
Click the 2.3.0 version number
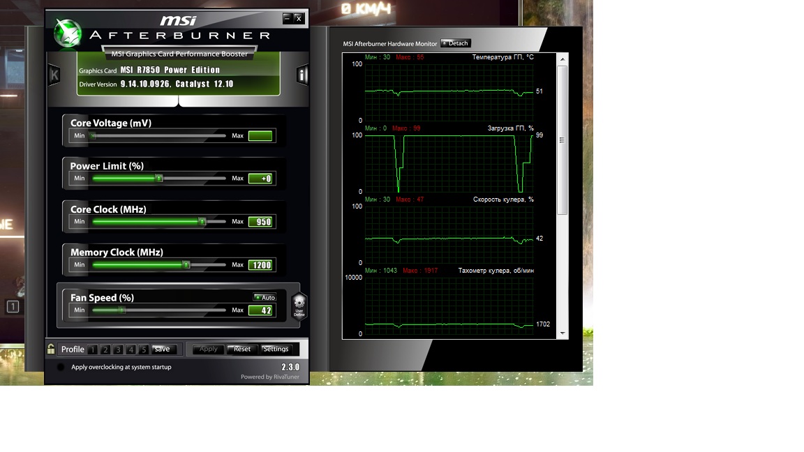[x=290, y=367]
